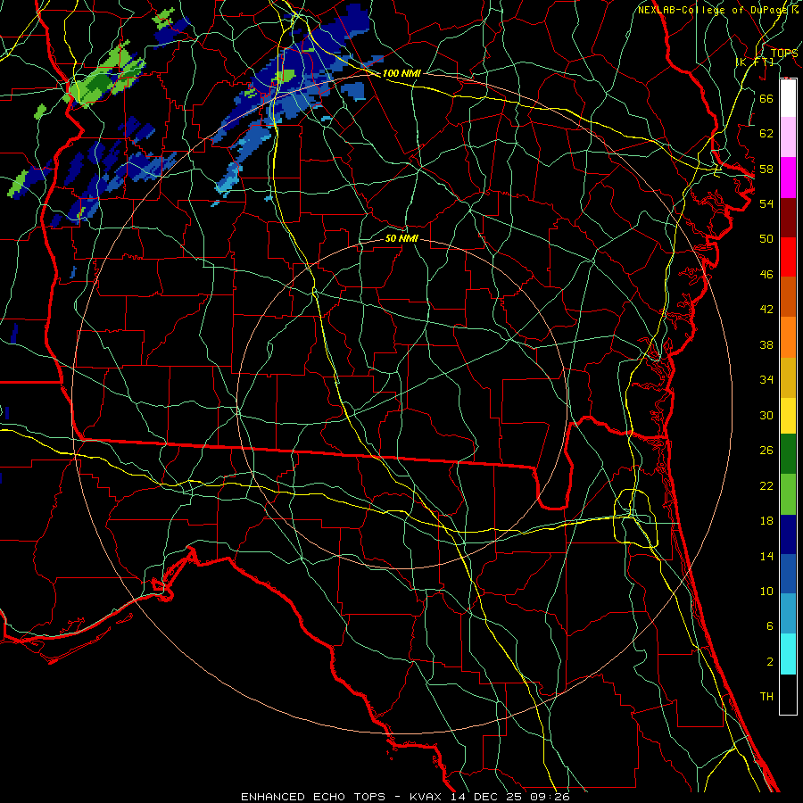Click the "100 NMI" range ring label
Screen dimensions: 803x803
tap(401, 73)
